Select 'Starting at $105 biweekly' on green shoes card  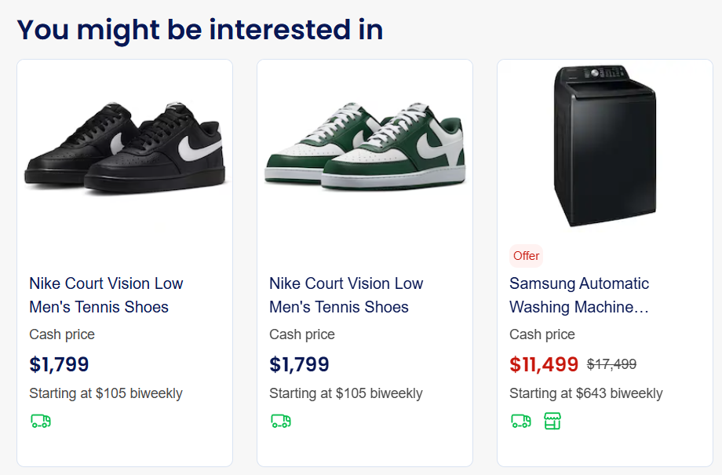tap(346, 393)
